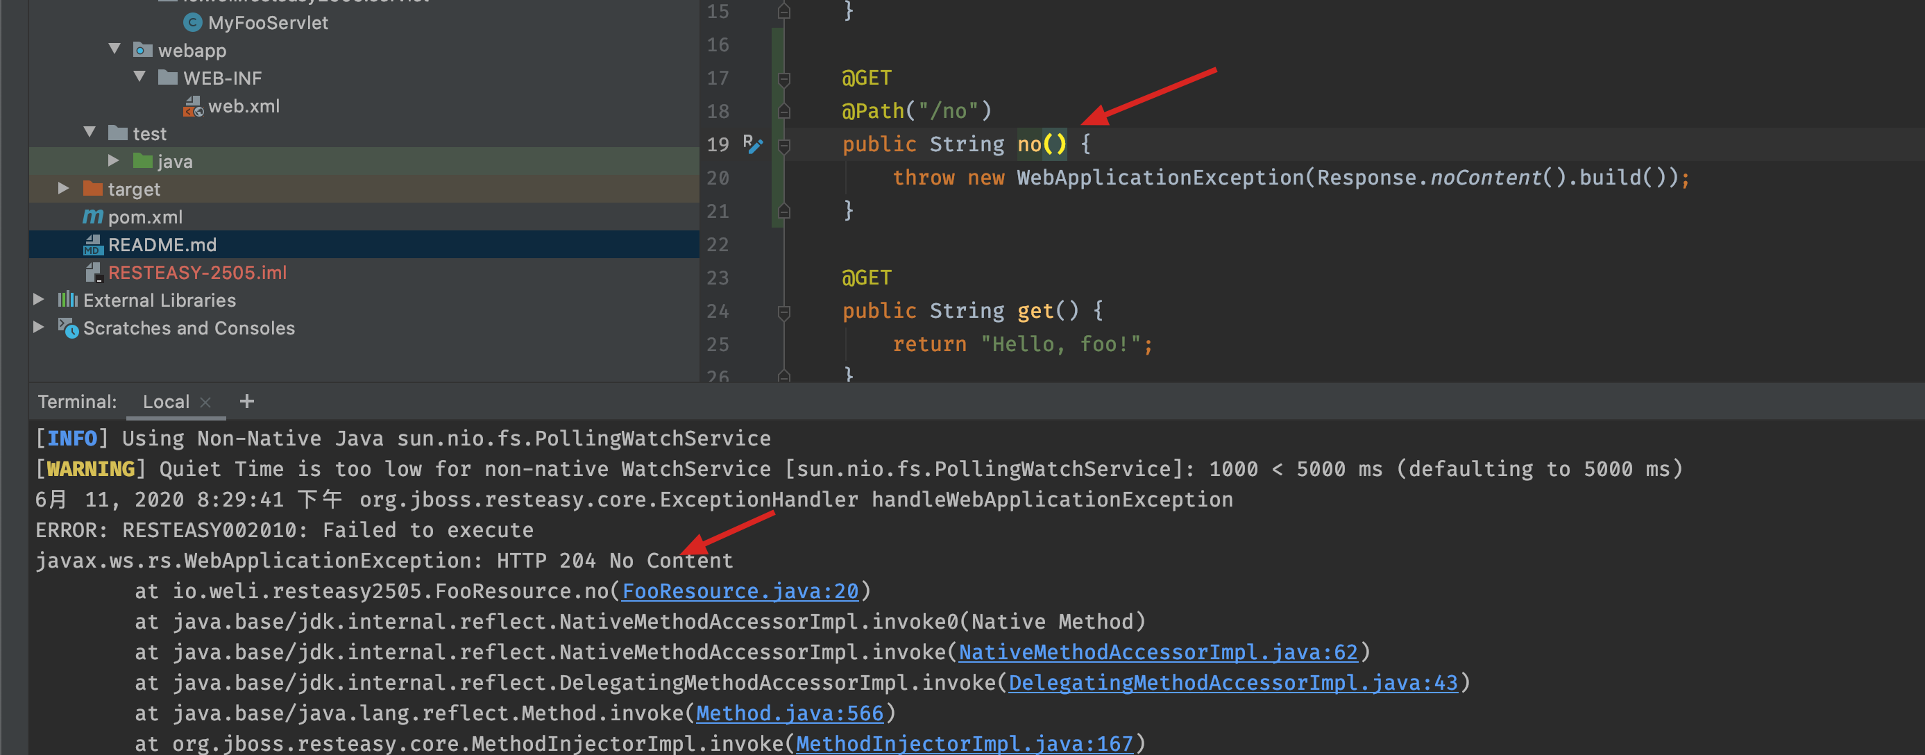Screen dimensions: 1925x755
Task: Click the Scratches and Consoles icon
Action: (68, 328)
